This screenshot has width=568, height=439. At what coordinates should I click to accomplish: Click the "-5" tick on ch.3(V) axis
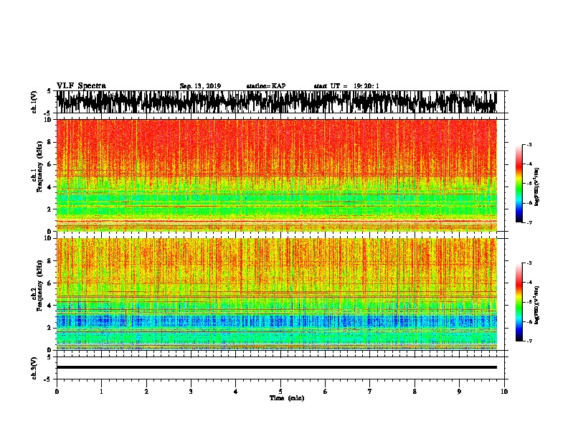click(x=48, y=379)
